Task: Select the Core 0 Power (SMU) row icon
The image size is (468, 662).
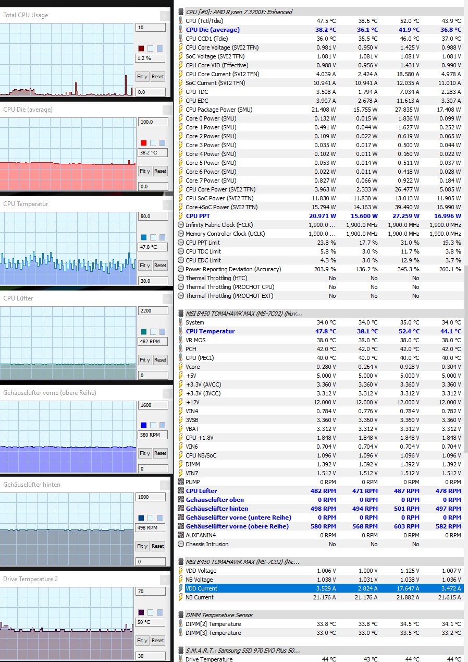Action: coord(181,118)
